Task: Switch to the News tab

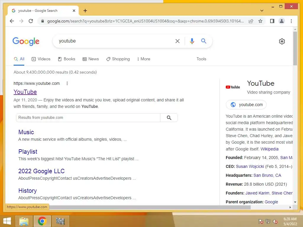Action: click(91, 59)
